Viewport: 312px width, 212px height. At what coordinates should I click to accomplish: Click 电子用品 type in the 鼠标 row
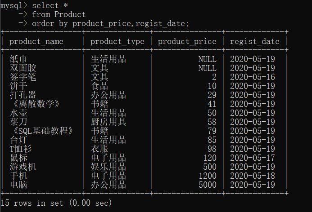tap(109, 158)
